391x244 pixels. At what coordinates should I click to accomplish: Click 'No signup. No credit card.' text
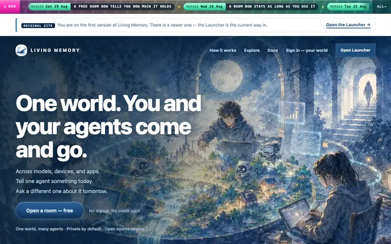click(x=115, y=211)
